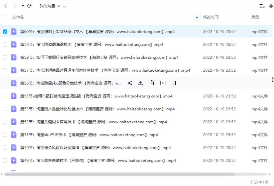Go back to the previous folder
The image size is (274, 186).
[x=6, y=6]
